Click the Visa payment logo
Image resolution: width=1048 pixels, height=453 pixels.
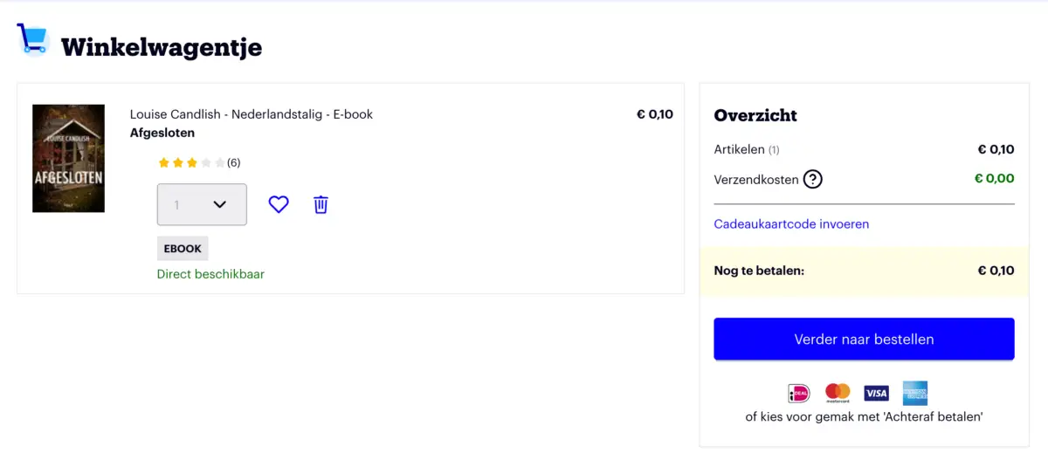click(x=876, y=394)
